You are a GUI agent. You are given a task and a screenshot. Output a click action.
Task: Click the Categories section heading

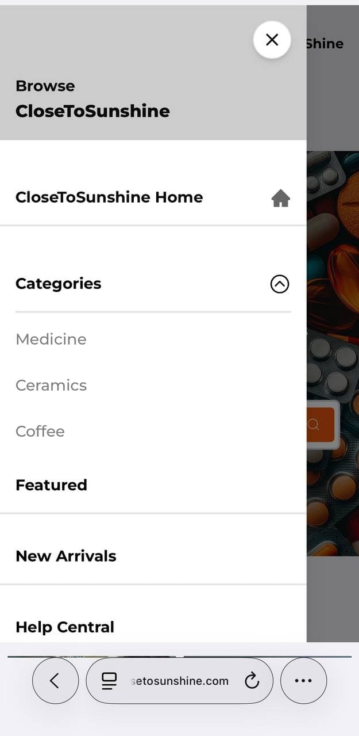59,284
